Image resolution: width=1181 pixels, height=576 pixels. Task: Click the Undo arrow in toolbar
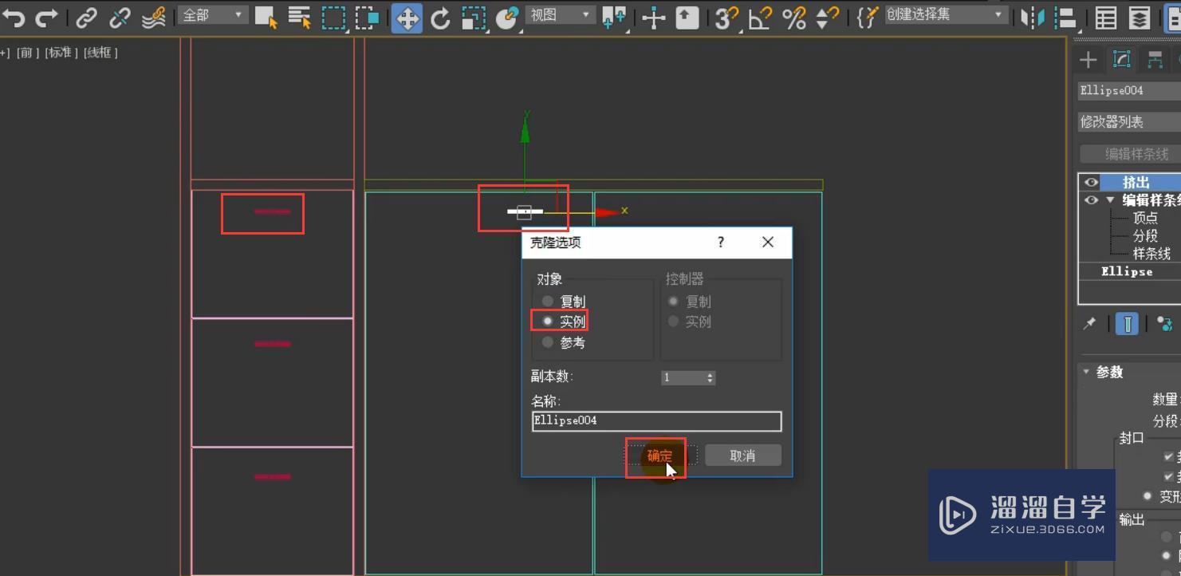pos(14,17)
